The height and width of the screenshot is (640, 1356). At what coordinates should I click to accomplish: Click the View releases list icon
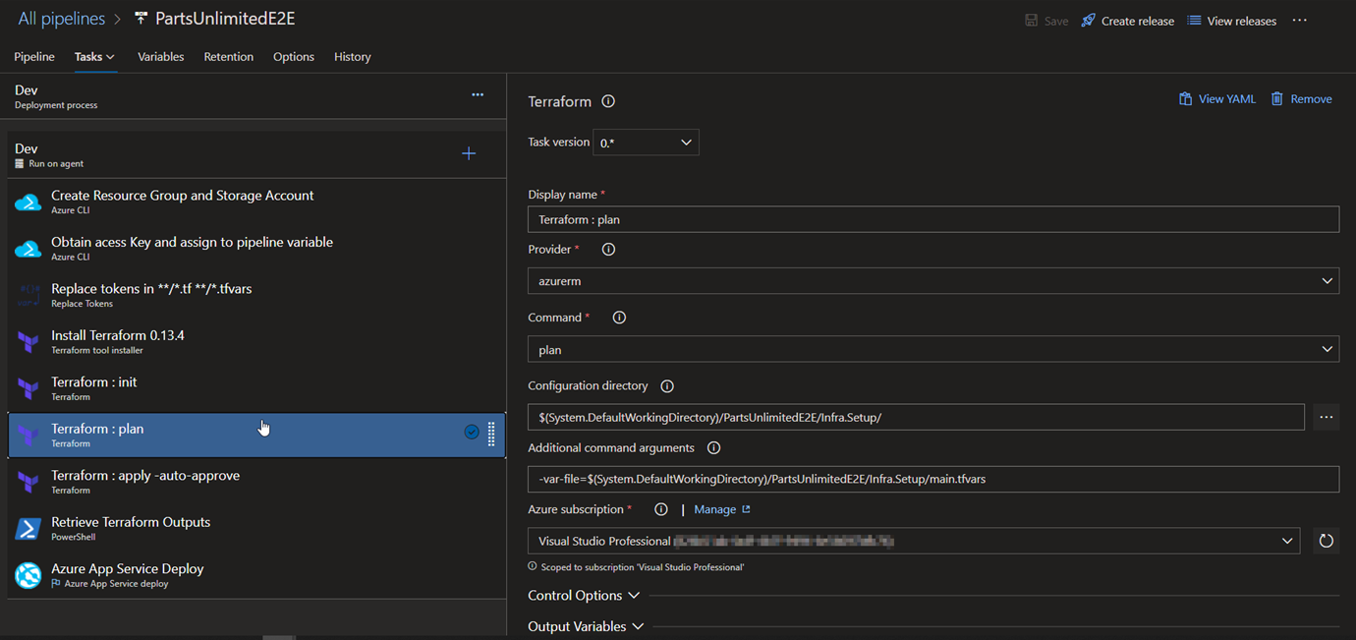point(1194,21)
